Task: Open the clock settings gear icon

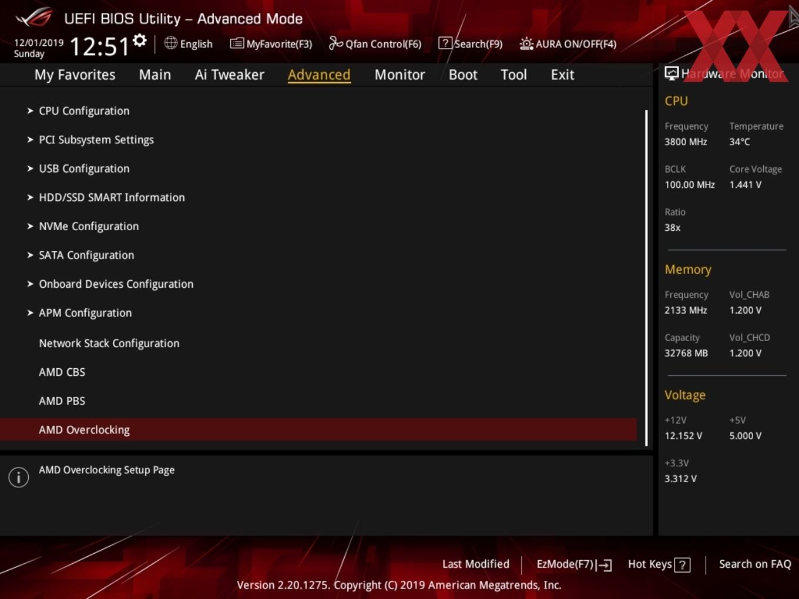Action: click(140, 40)
